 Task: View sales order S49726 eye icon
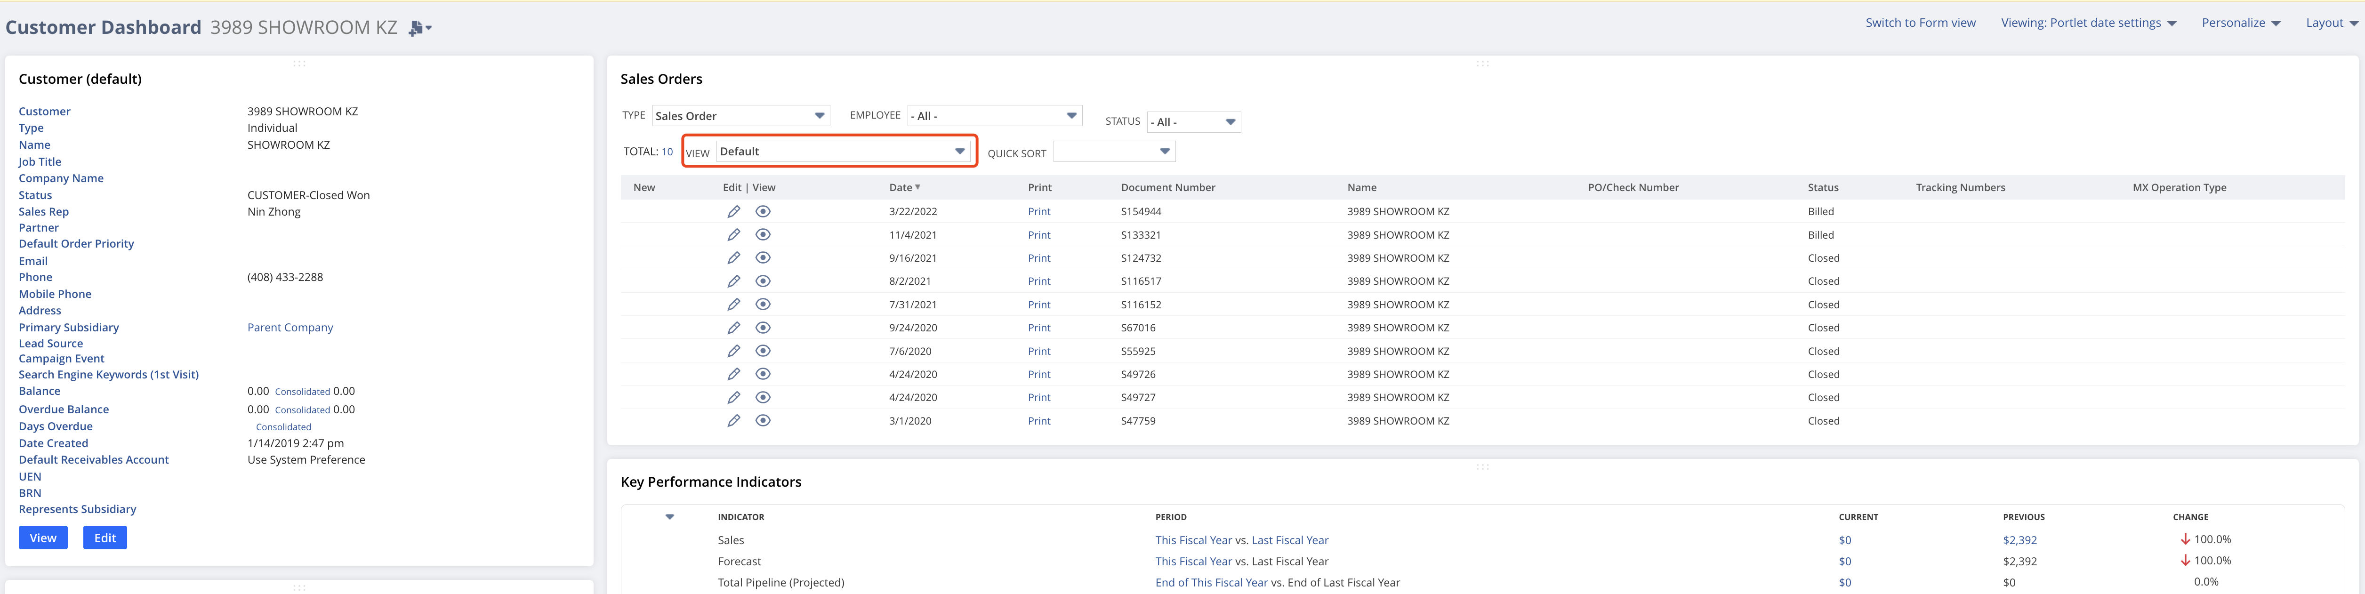point(763,375)
